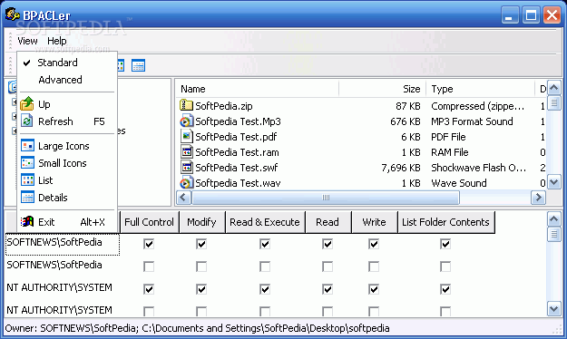Click the List Folder Contents column header

[x=445, y=222]
